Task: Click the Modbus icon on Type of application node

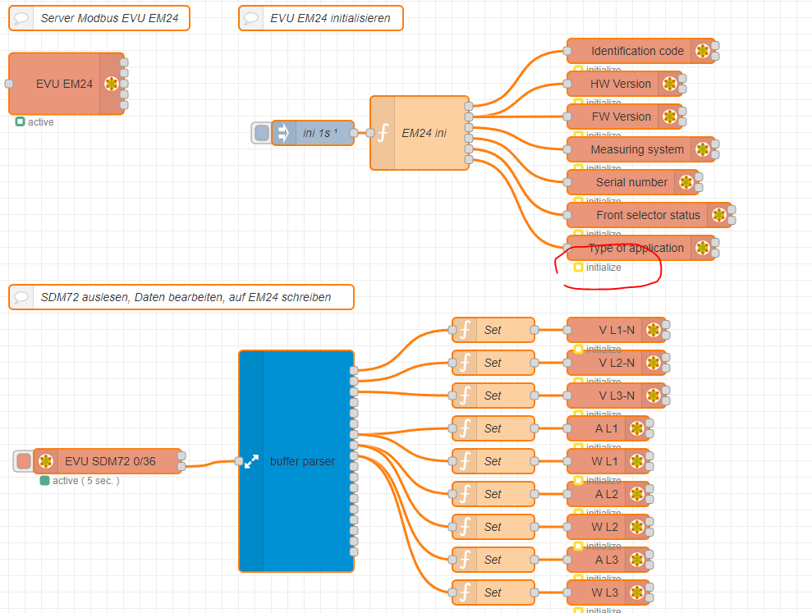Action: 702,248
